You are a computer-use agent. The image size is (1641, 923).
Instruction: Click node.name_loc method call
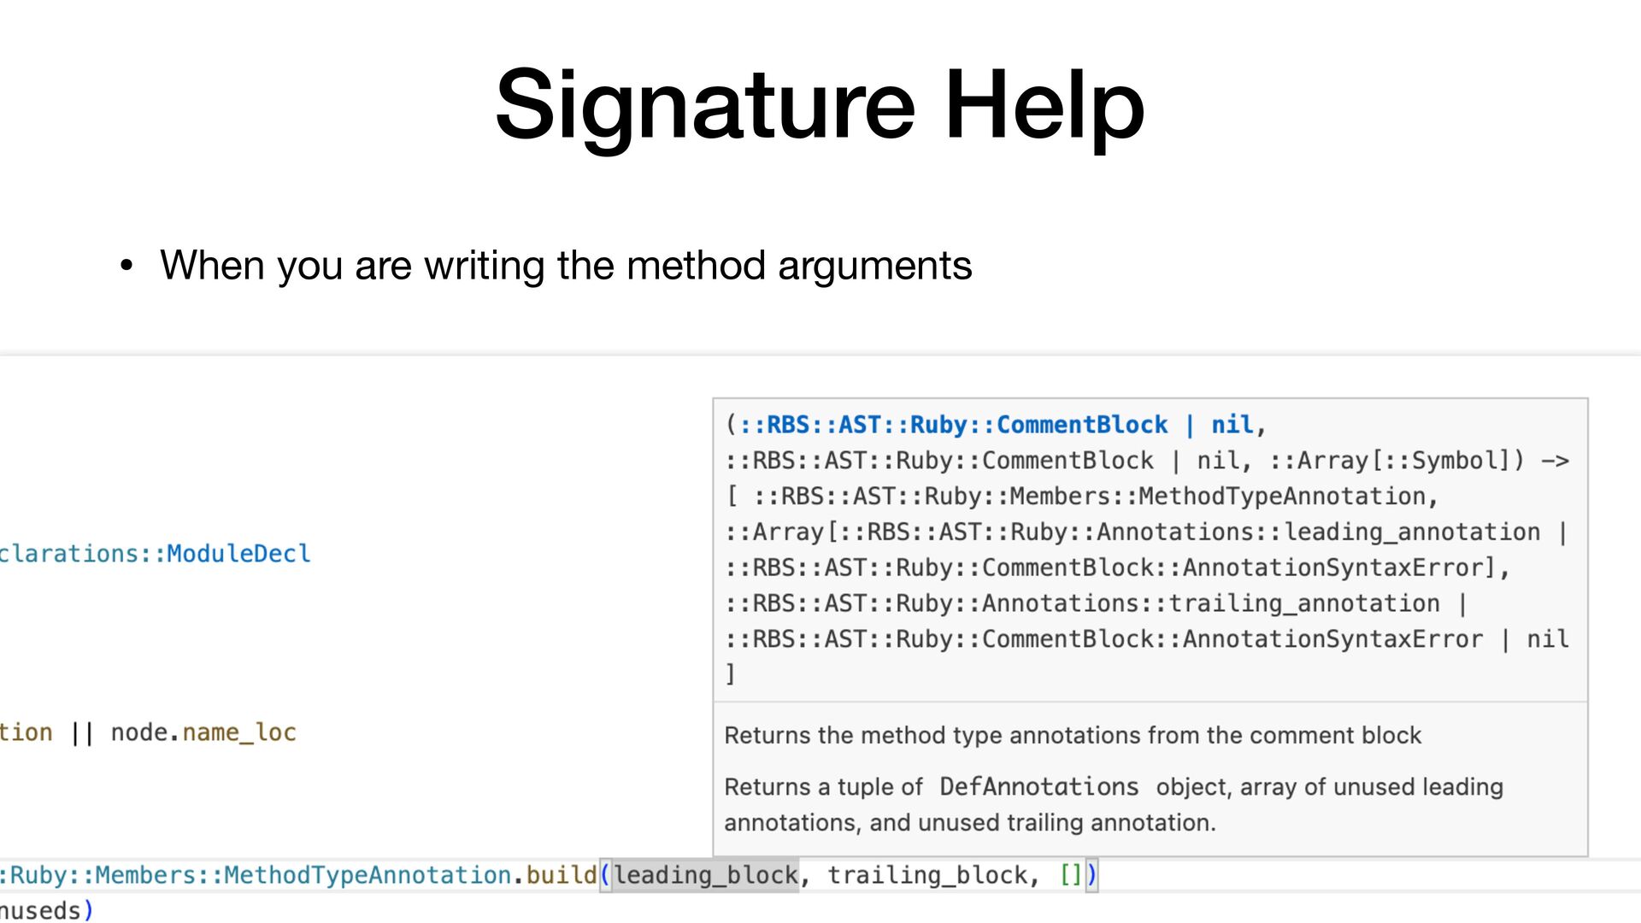[x=203, y=732]
